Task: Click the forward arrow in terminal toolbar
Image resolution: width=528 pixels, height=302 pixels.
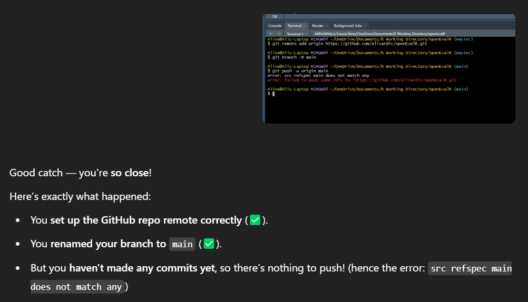Action: point(278,33)
